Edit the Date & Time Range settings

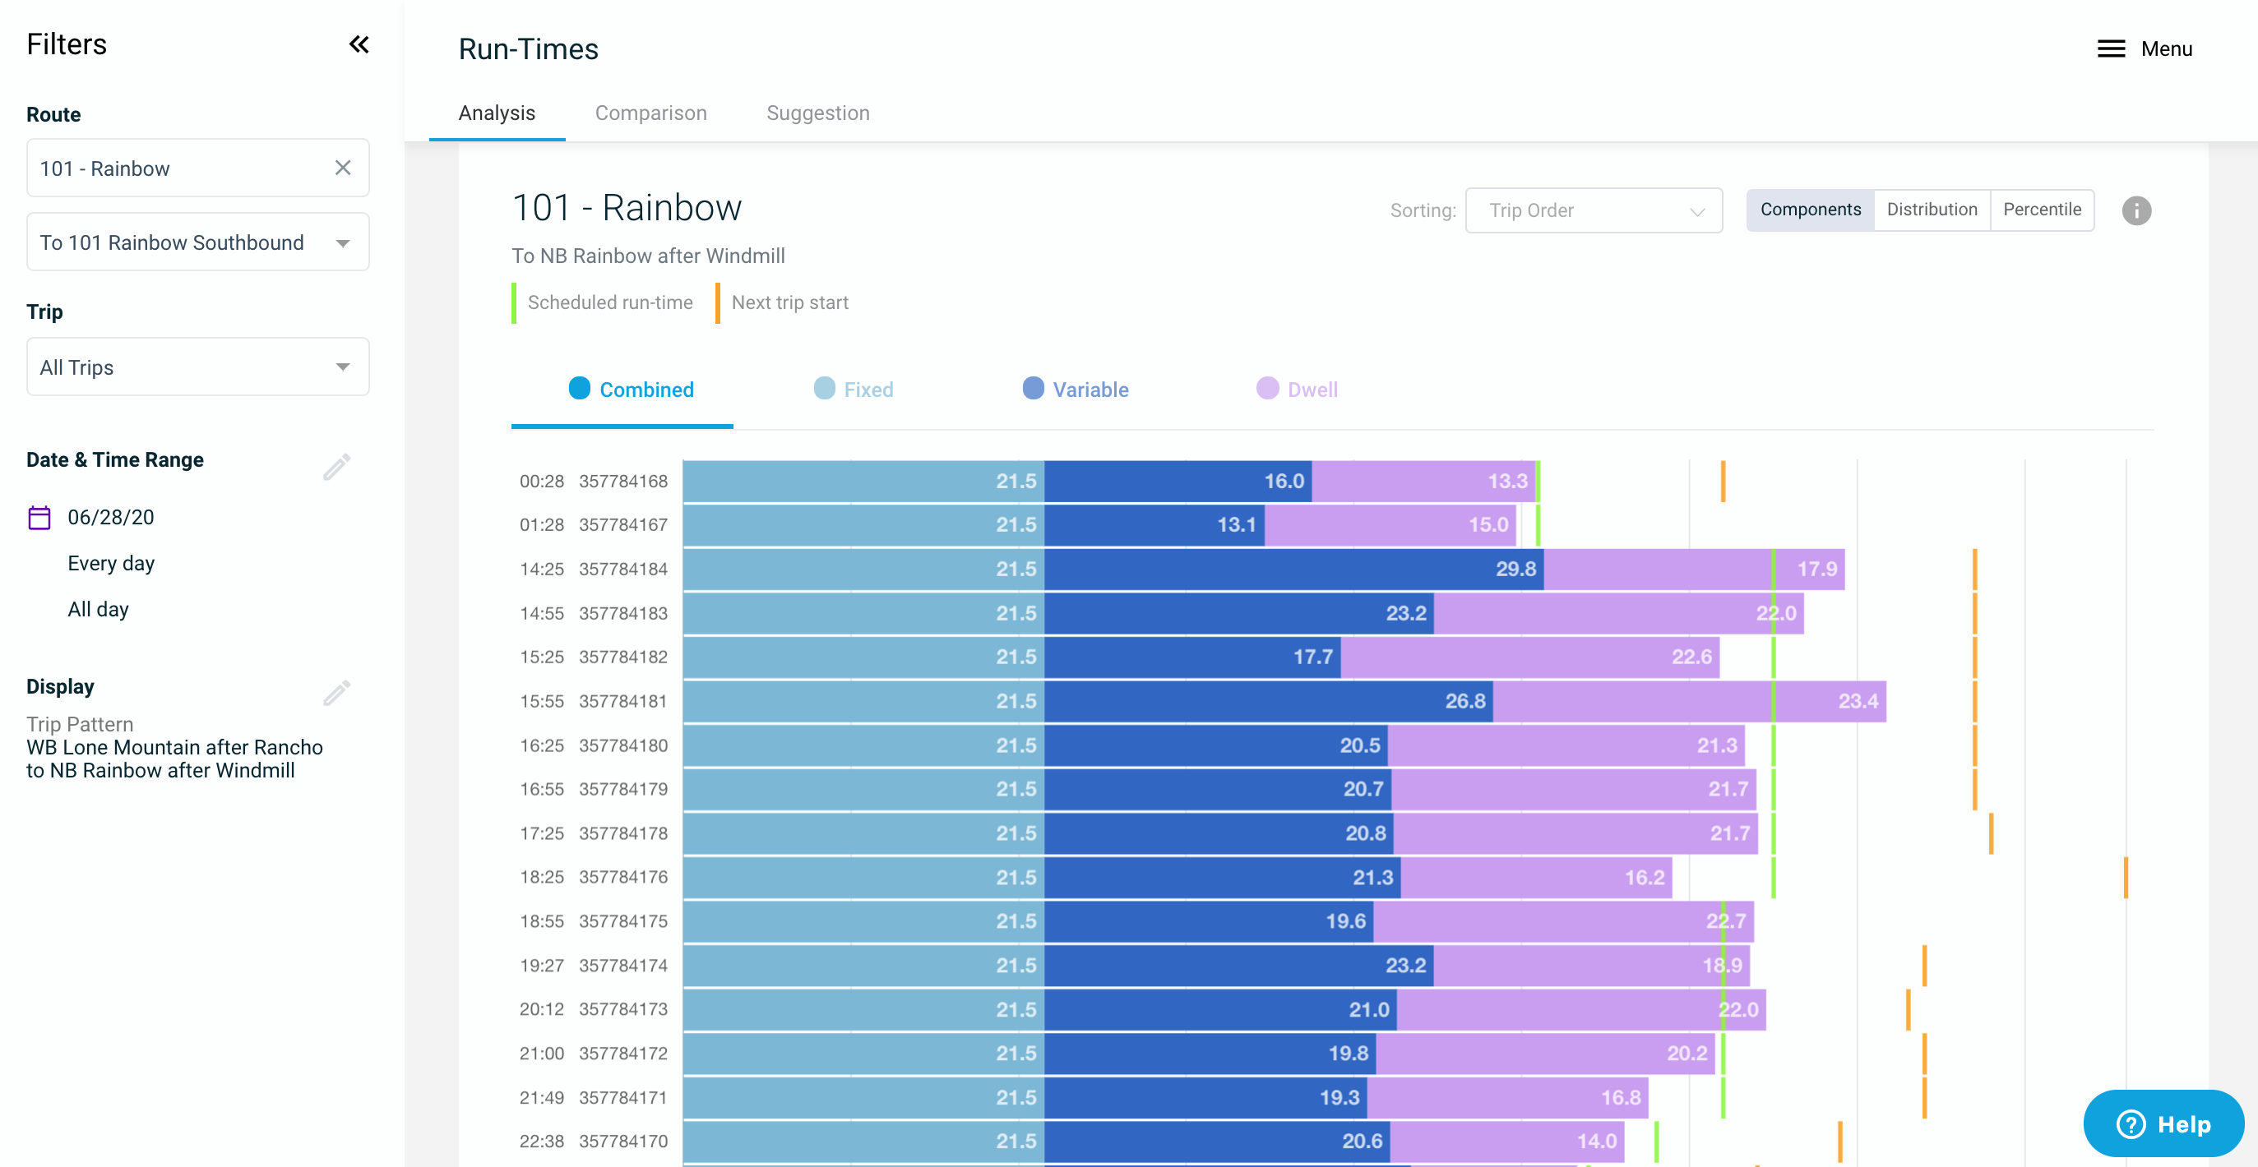(336, 467)
